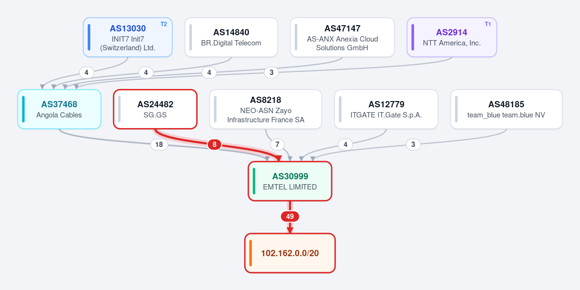Click the red 8 edge badge
The height and width of the screenshot is (290, 580).
pos(215,144)
